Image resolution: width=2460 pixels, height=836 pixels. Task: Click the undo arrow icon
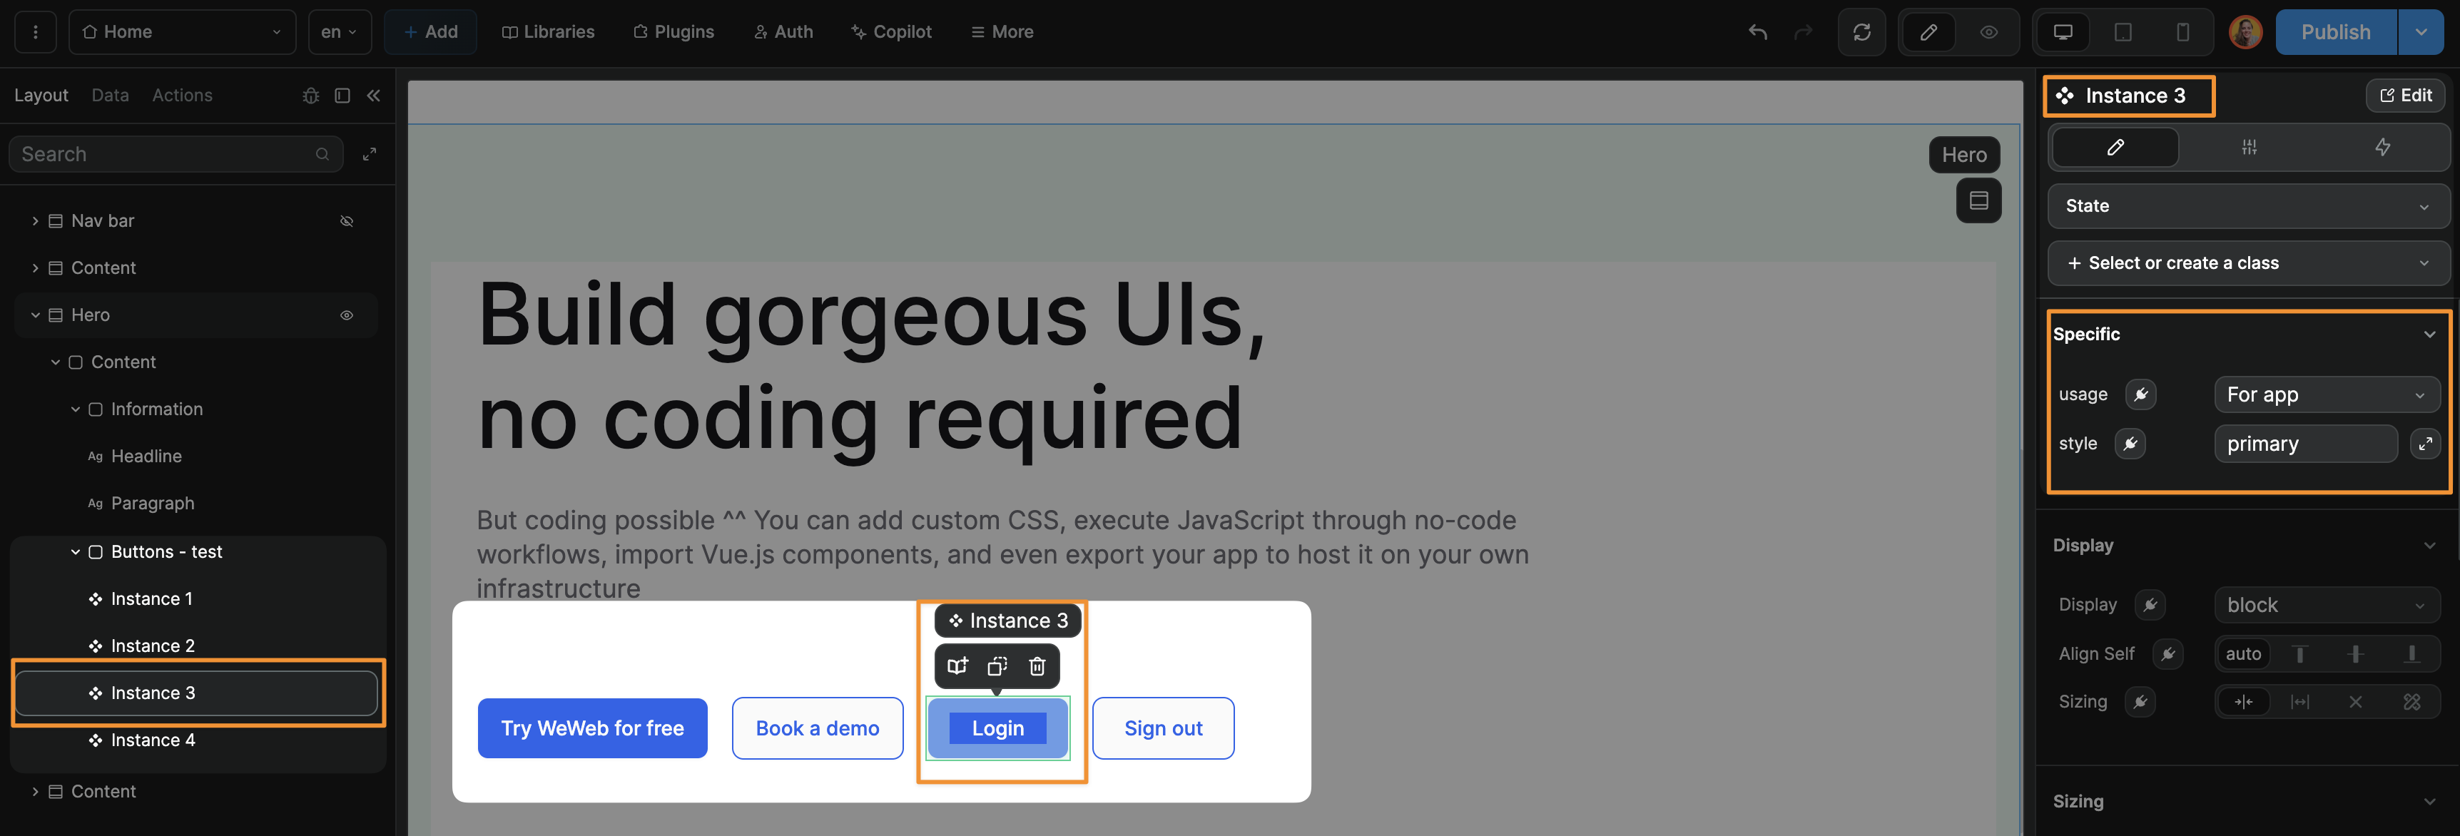(x=1757, y=32)
